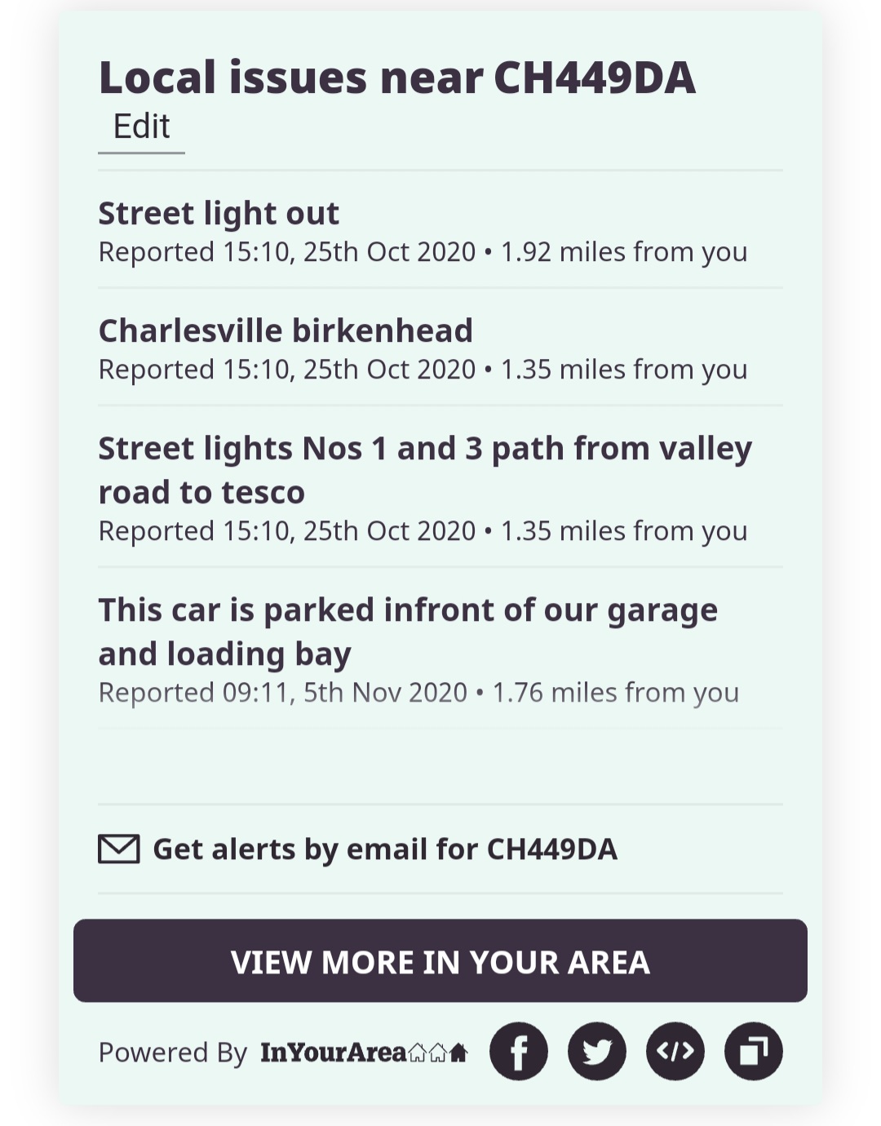
Task: Open the Charlesville birkenhead issue
Action: [x=286, y=331]
